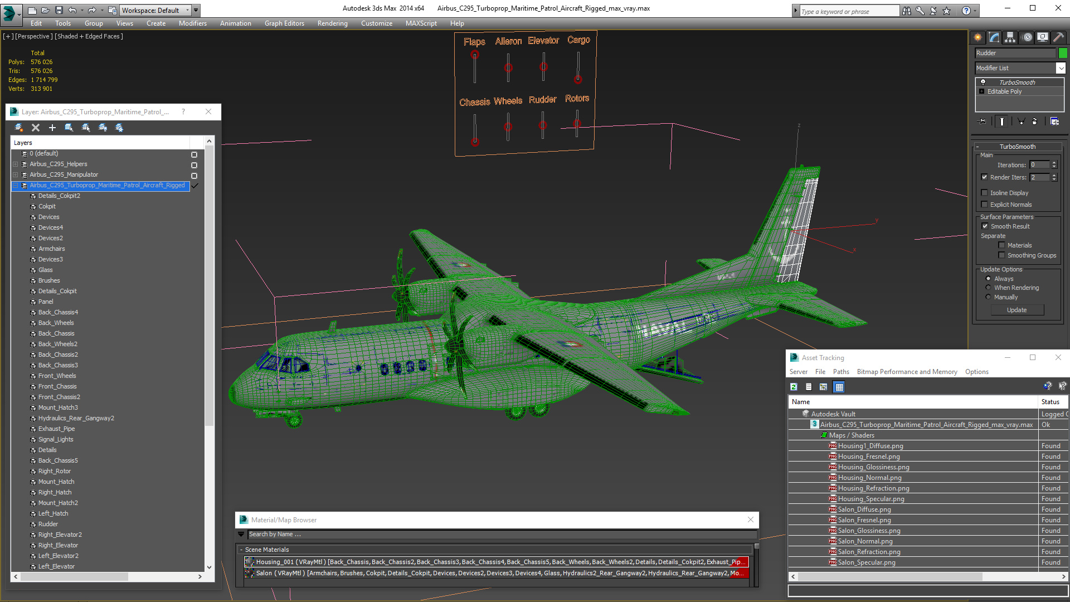Select the Salon VRayMtl material entry
This screenshot has width=1070, height=602.
pos(497,573)
